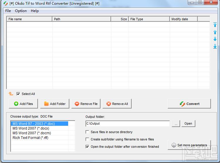Start conversion with the Convert button
220x163 pixels.
pyautogui.click(x=189, y=104)
